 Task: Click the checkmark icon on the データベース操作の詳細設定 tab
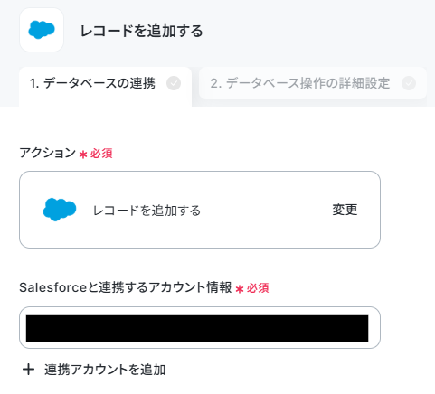tap(409, 83)
